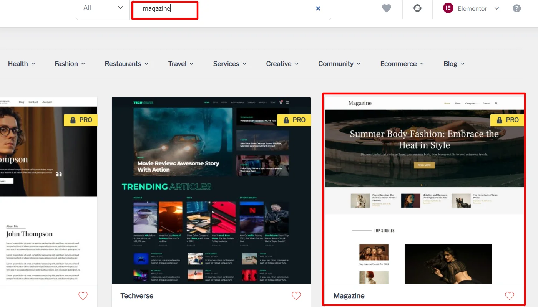Click Summer Body Fashion headline text
Viewport: 538px width, 307px height.
tap(424, 139)
